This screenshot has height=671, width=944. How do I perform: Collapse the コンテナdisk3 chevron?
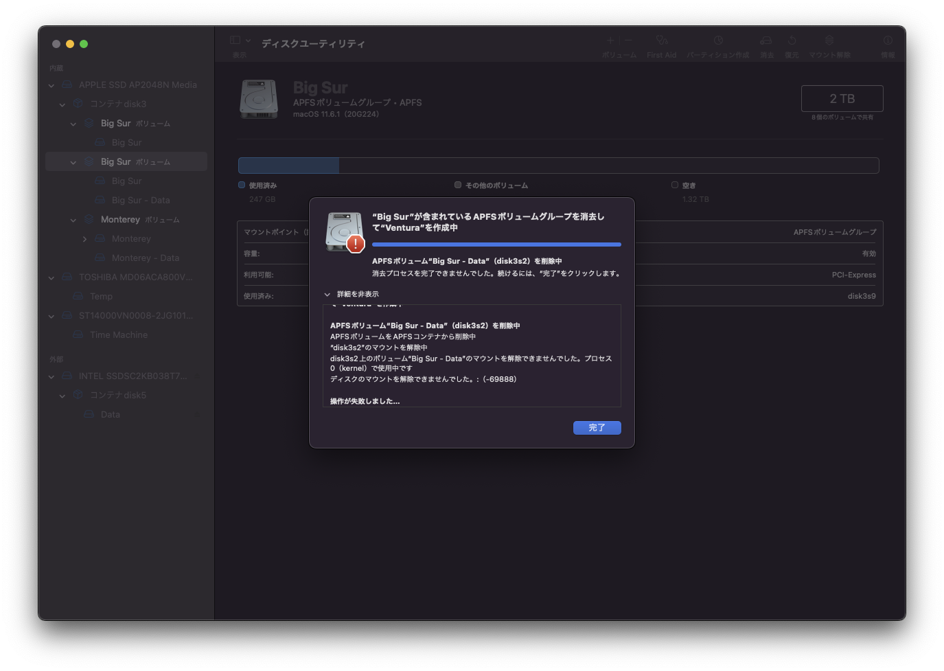62,104
